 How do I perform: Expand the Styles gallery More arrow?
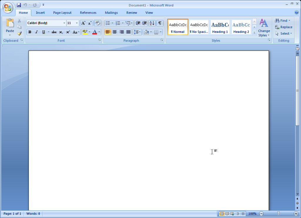(x=254, y=33)
